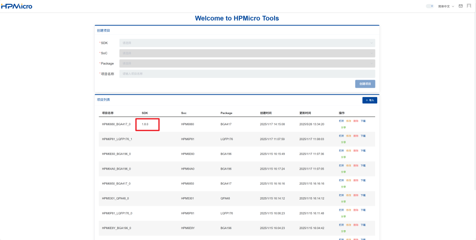Click 分享 for HPM6880_BGA417_0
This screenshot has height=240, width=476.
pos(343,127)
